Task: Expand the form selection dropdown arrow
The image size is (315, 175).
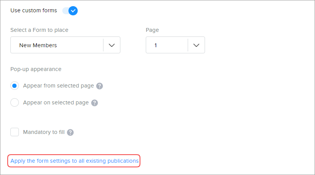Action: 112,45
